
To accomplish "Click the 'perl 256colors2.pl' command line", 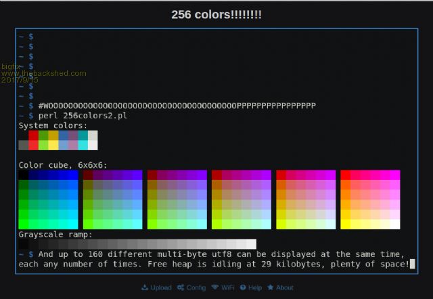I will pyautogui.click(x=83, y=116).
